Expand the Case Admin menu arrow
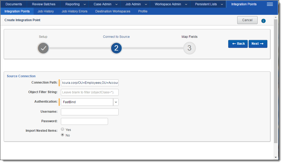Screen dimensions: 283x164 tap(116, 4)
